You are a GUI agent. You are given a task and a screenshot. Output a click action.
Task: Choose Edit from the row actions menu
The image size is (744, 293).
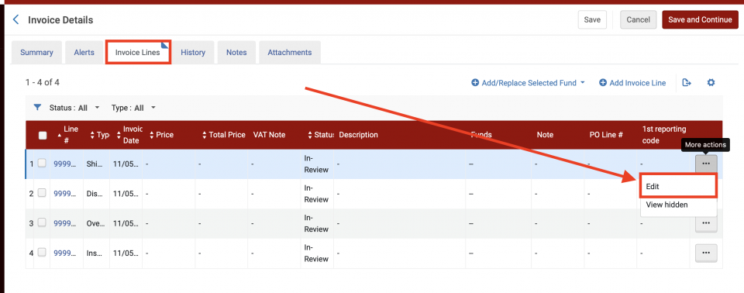point(678,187)
